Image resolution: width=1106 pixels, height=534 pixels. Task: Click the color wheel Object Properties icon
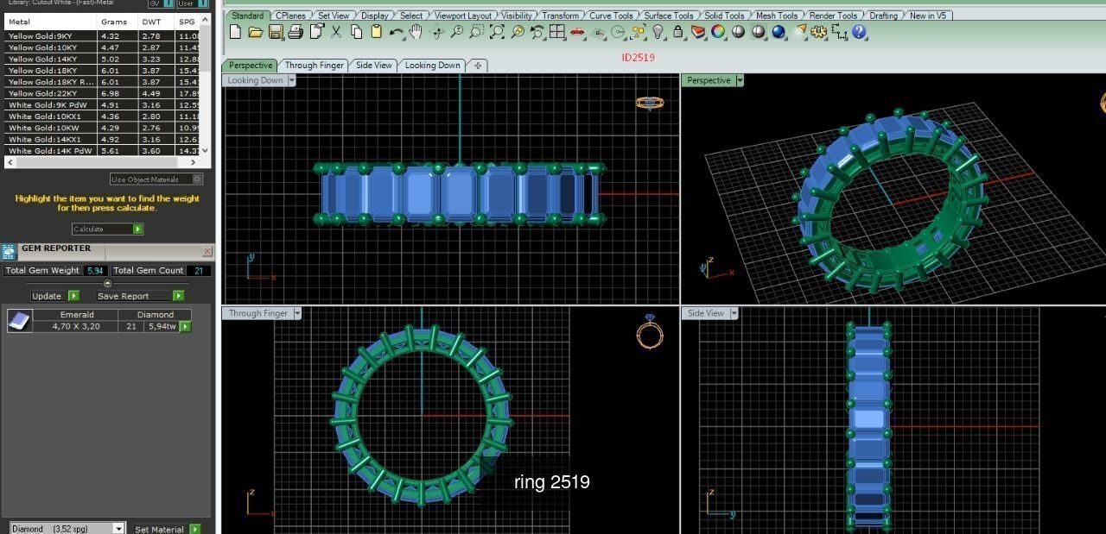tap(718, 32)
